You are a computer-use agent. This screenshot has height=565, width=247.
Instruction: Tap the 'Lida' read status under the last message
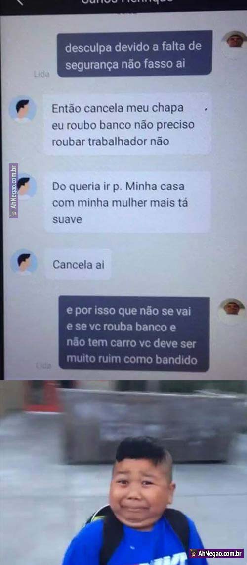44,366
